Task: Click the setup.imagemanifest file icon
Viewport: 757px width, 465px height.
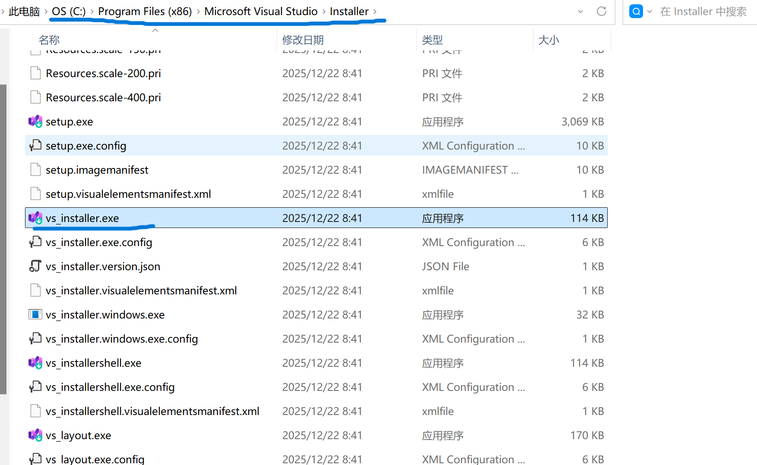Action: pyautogui.click(x=35, y=170)
